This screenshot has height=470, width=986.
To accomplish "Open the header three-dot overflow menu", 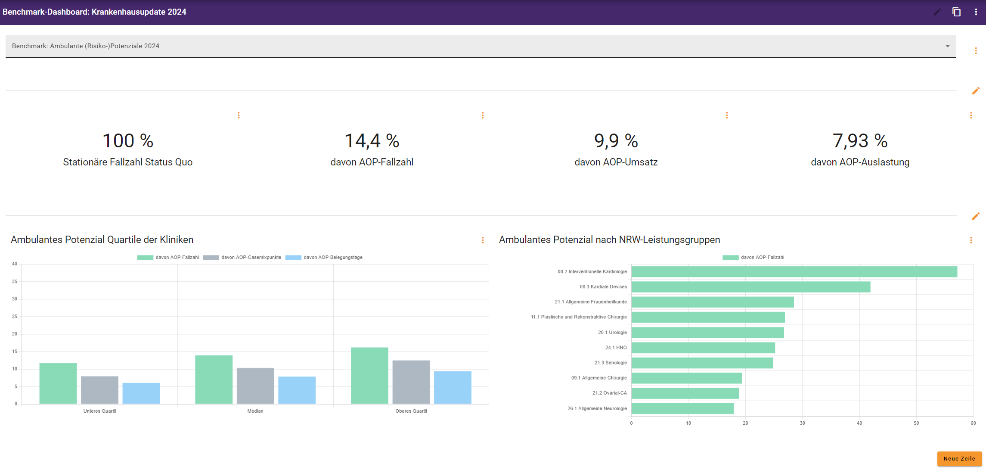I will [x=976, y=12].
